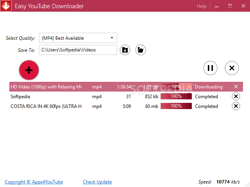
Task: Cancel all downloads with the large X button
Action: tap(232, 68)
